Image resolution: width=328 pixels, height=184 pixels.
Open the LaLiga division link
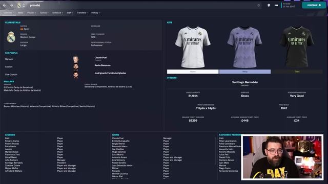coord(24,45)
